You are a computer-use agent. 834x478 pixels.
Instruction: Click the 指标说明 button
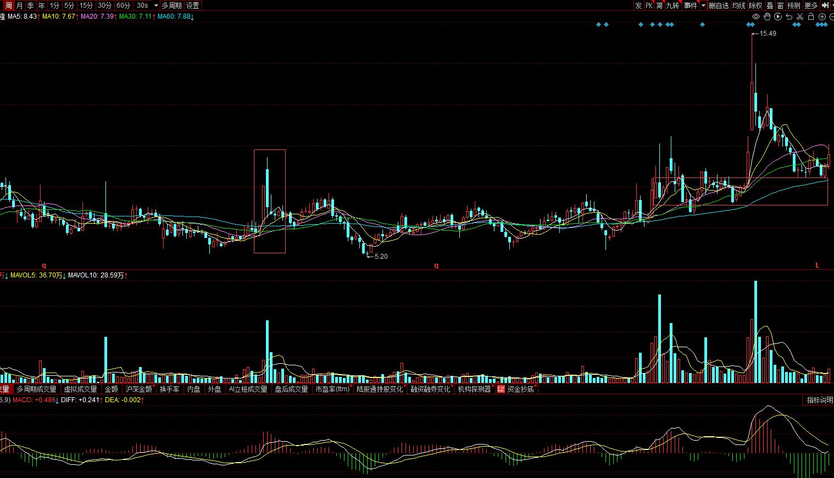(819, 400)
